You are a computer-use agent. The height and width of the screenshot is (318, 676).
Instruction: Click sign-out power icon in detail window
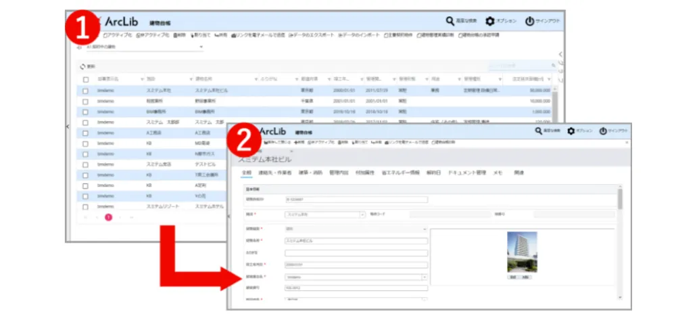(x=603, y=131)
